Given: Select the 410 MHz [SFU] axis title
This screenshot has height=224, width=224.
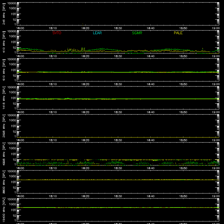Looking at the screenshot, I should pos(4,42).
